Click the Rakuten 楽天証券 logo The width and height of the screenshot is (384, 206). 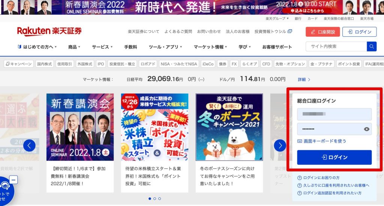(49, 32)
